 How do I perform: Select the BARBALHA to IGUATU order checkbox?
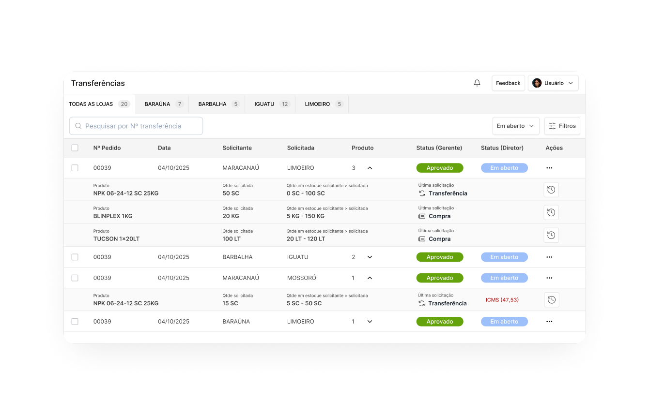coord(75,257)
